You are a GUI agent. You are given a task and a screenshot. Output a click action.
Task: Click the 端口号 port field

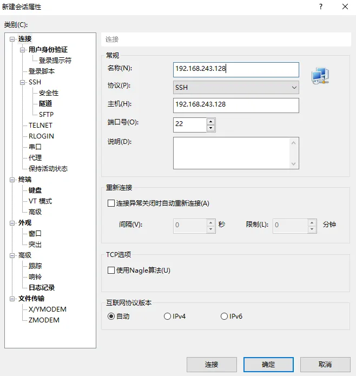coord(190,124)
